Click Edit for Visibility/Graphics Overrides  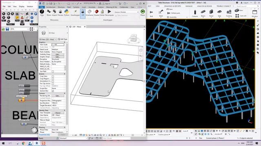(x=58, y=54)
